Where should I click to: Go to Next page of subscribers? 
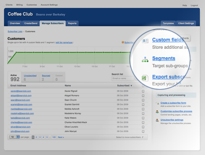coord(61,137)
